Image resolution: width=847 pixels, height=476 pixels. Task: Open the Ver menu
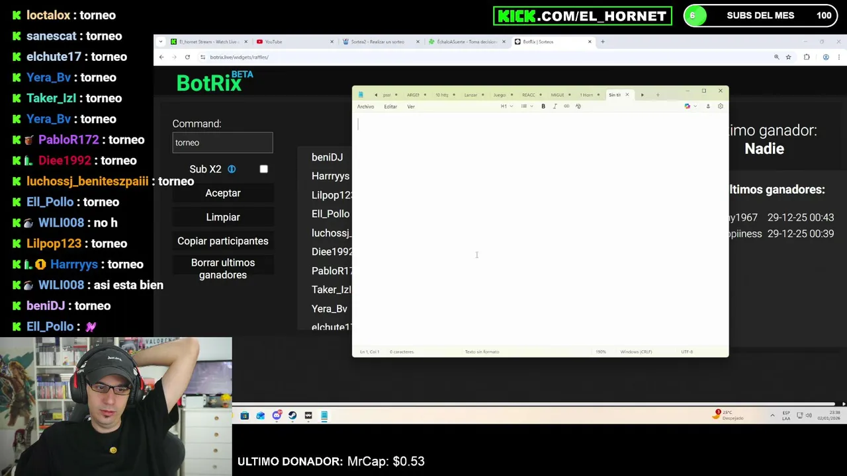coord(411,107)
